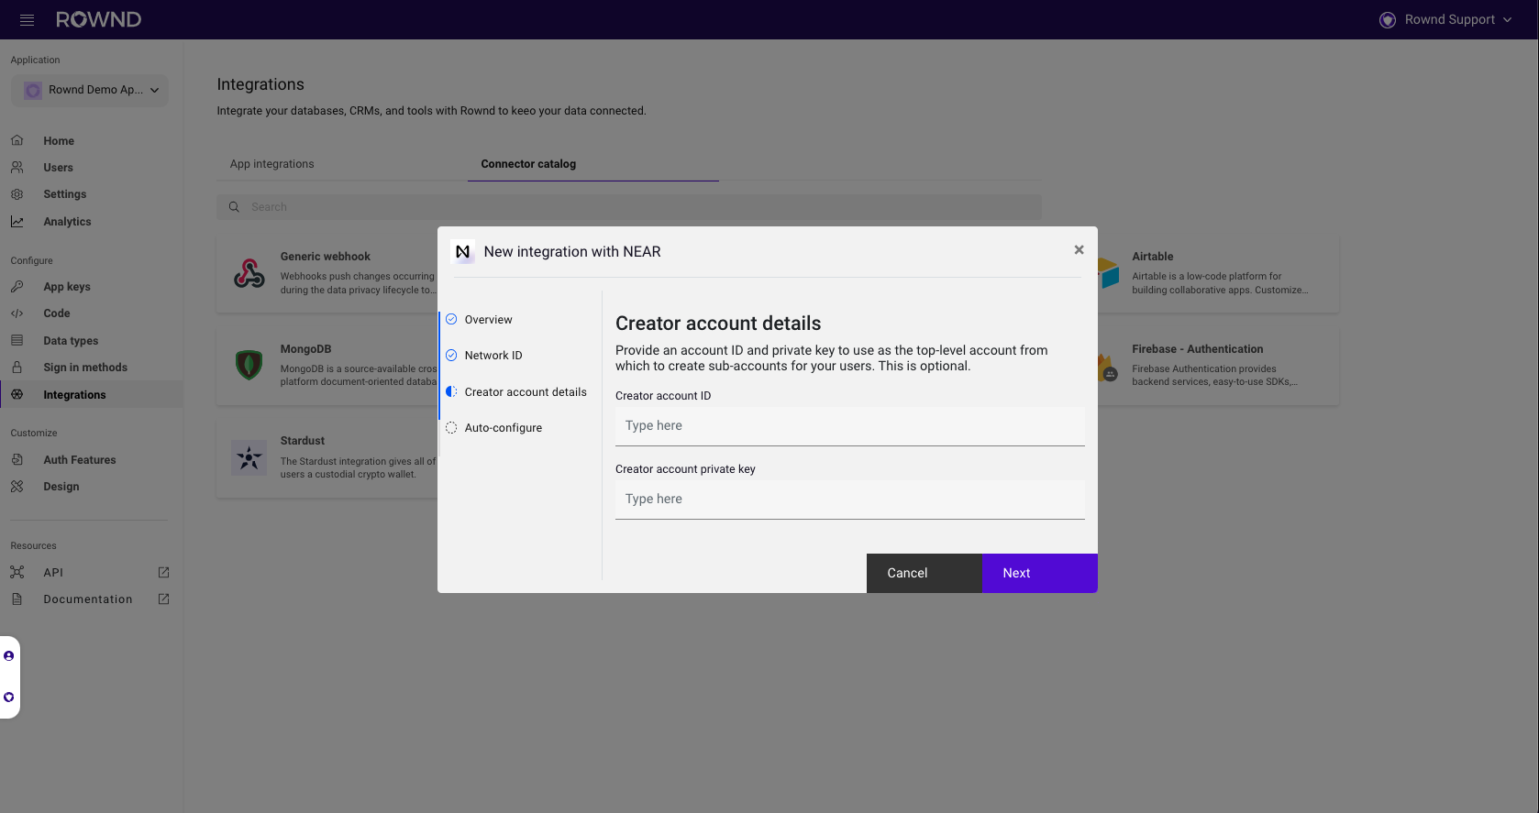Click the Code brackets icon
Viewport: 1539px width, 813px height.
coord(17,313)
